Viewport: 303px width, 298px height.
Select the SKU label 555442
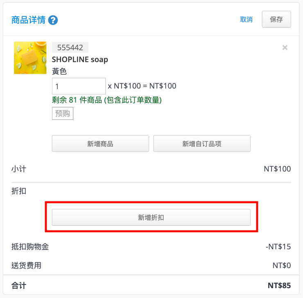70,47
